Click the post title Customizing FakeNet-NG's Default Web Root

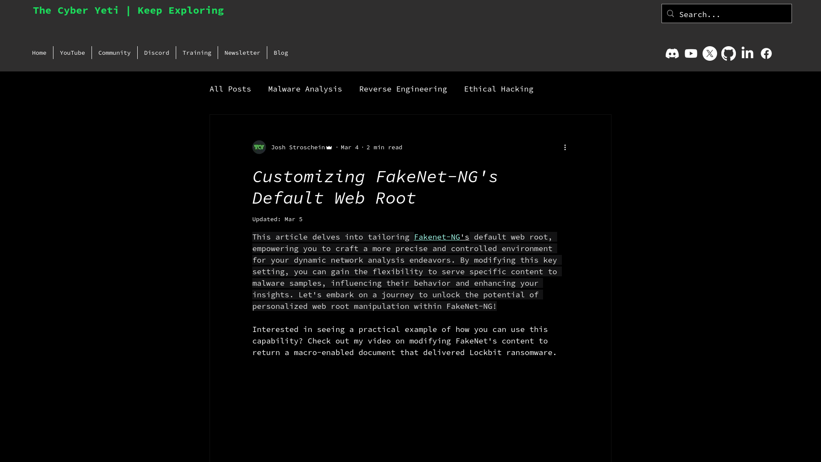(x=375, y=187)
